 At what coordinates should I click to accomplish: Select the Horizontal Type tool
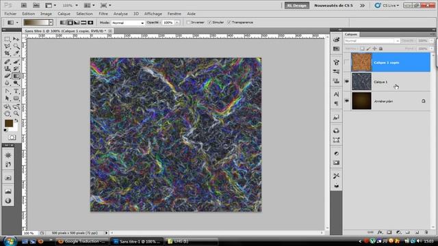16,91
